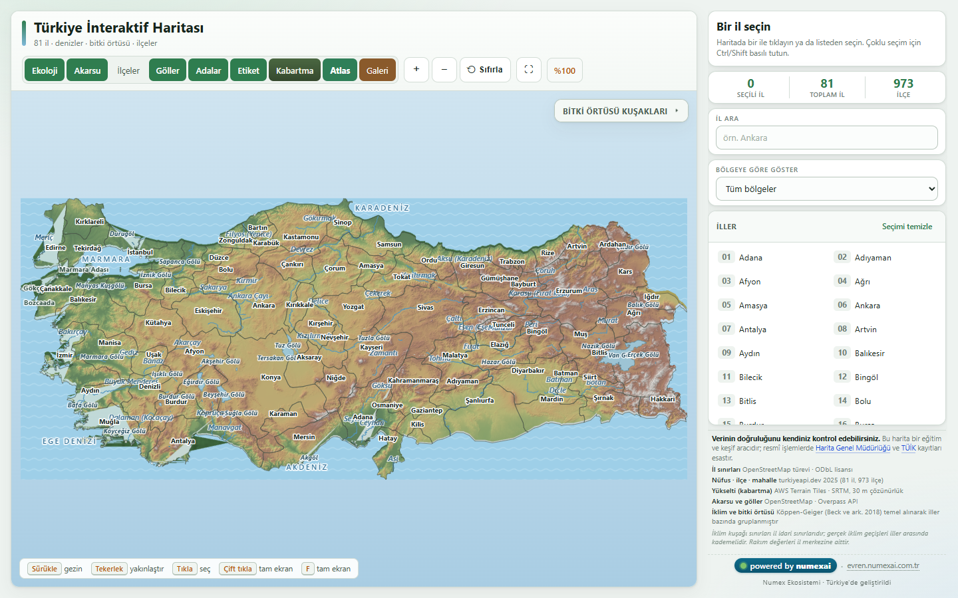Open the evren.numexai.com.tr link

[883, 566]
